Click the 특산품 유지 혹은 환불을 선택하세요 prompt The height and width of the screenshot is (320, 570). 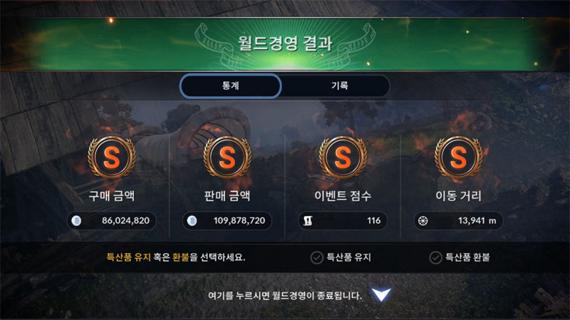click(176, 257)
